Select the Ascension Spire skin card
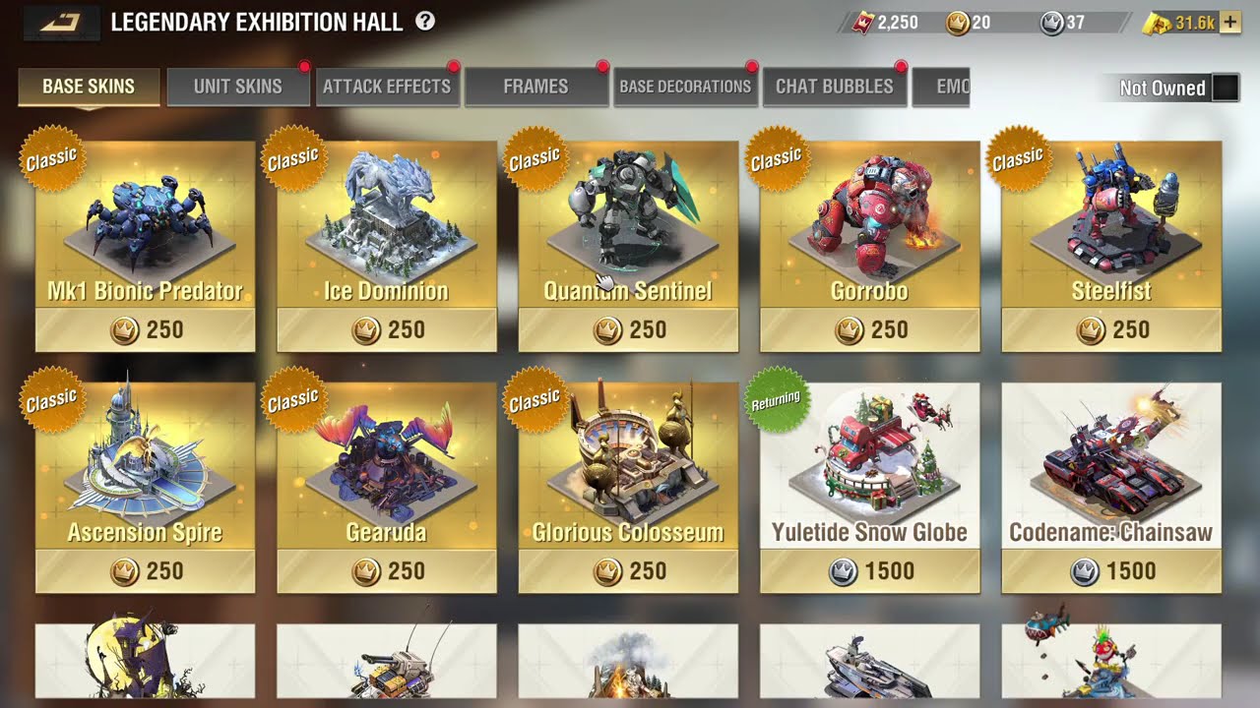The height and width of the screenshot is (708, 1260). (146, 488)
